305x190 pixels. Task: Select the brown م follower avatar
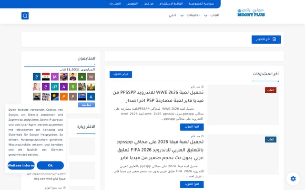[73, 97]
